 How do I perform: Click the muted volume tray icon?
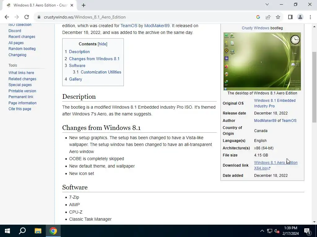pyautogui.click(x=277, y=231)
